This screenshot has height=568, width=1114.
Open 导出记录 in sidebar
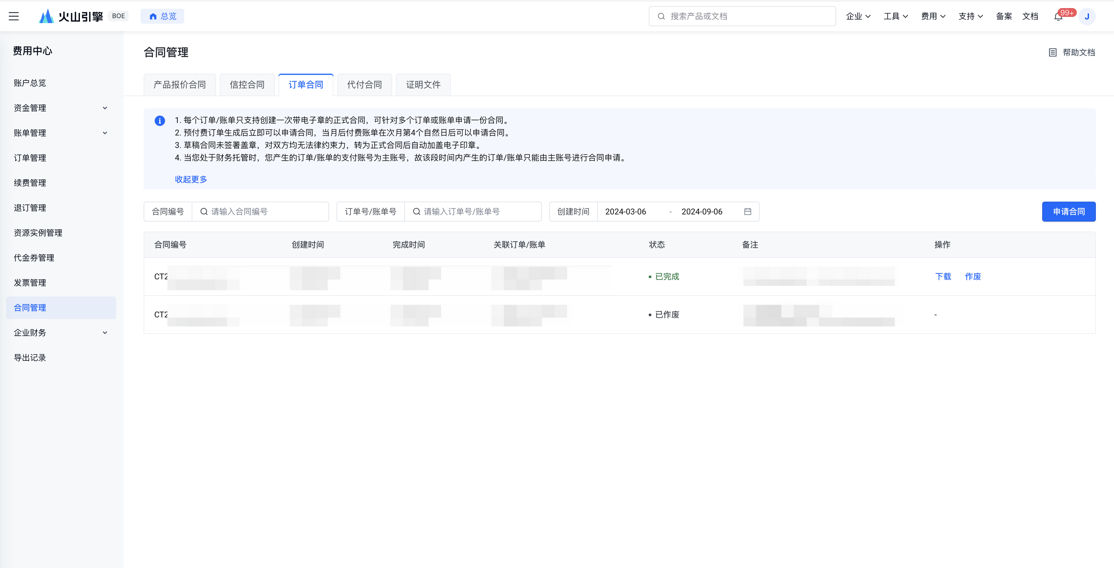pyautogui.click(x=30, y=358)
